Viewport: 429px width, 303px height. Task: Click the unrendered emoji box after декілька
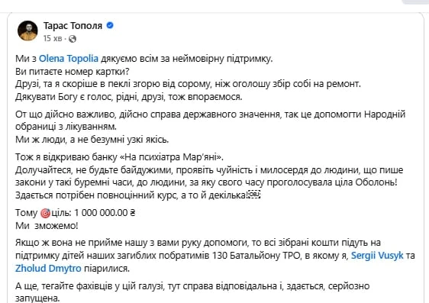[x=255, y=195]
